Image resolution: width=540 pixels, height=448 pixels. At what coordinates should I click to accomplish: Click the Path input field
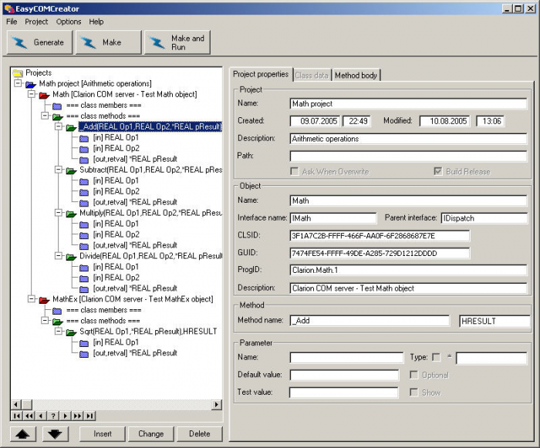point(408,156)
